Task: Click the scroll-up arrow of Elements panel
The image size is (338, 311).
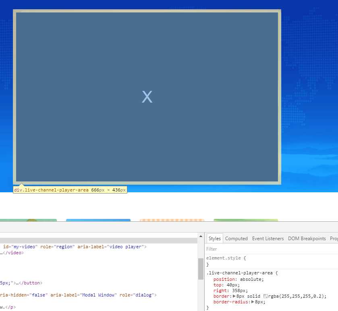Action: [x=201, y=236]
